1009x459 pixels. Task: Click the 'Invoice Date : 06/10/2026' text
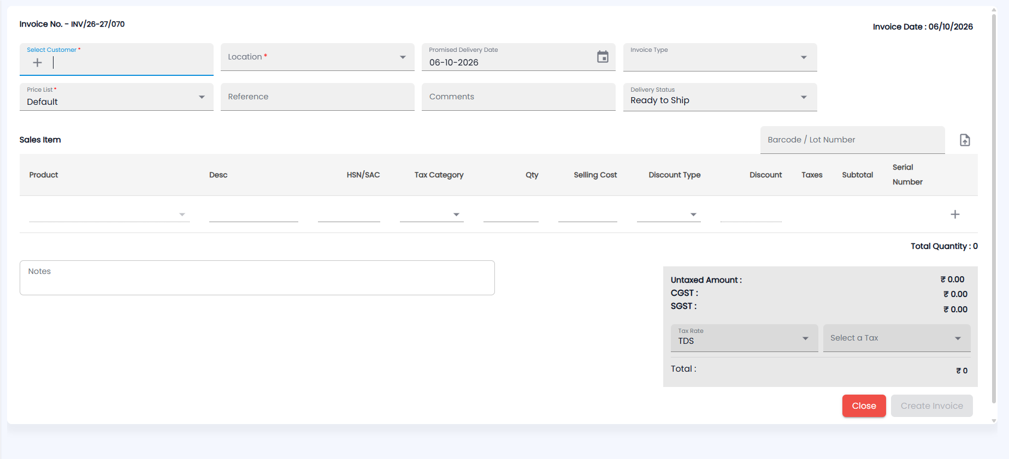(x=923, y=27)
